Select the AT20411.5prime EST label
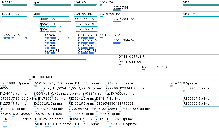The width and height of the screenshot is (219, 128). (24, 99)
